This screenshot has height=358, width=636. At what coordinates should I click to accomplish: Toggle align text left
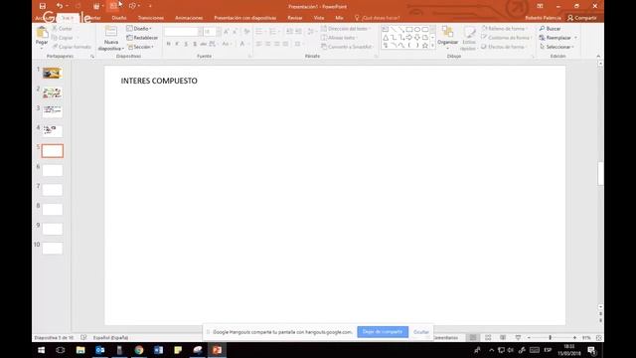click(x=258, y=44)
